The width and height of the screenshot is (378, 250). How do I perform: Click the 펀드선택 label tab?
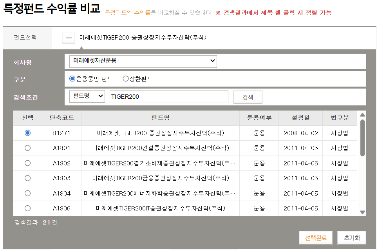(25, 38)
